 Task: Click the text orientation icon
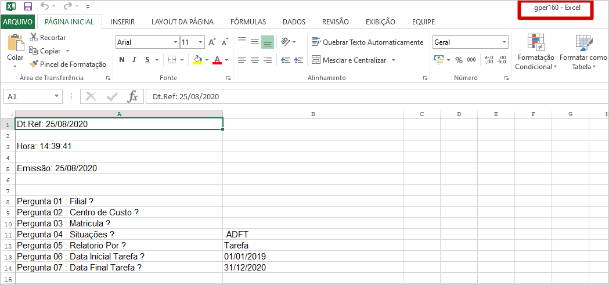286,42
